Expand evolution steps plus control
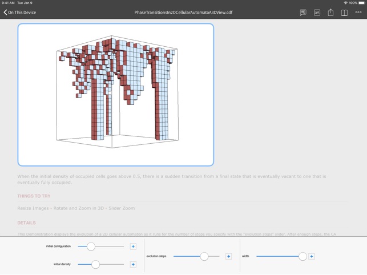 [x=228, y=256]
